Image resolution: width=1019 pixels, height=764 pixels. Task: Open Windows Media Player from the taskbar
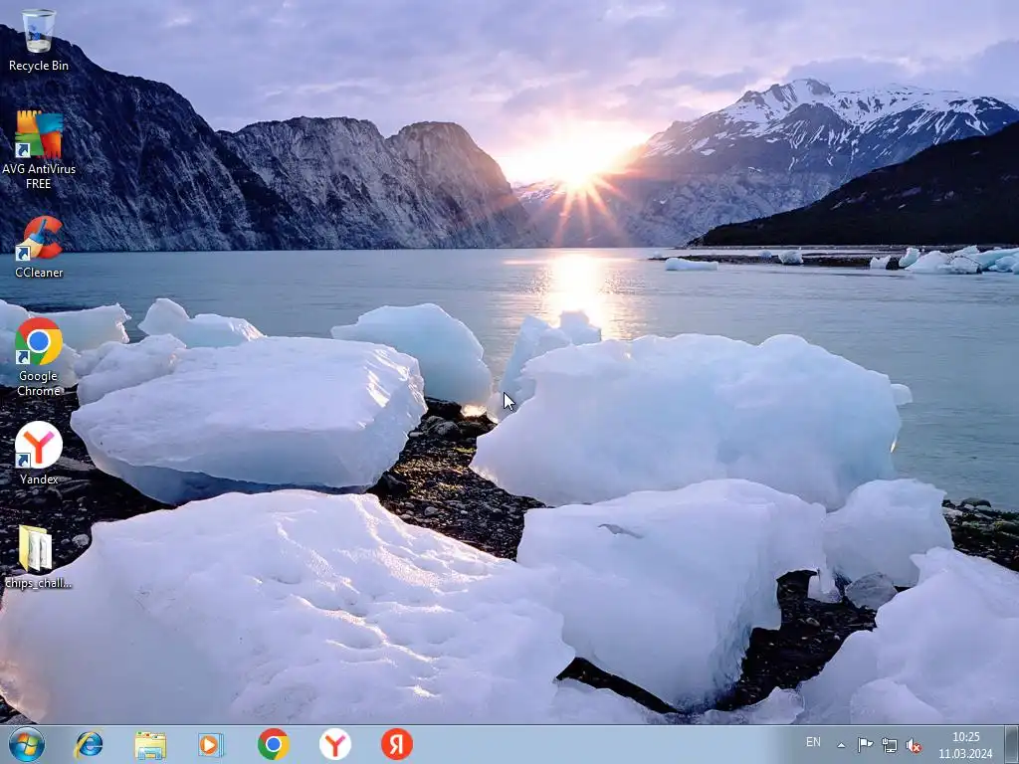tap(211, 744)
